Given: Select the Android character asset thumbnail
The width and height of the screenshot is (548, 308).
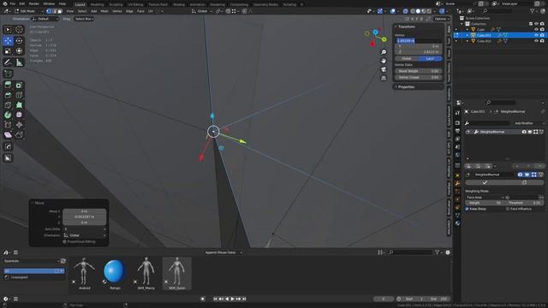Looking at the screenshot, I should (84, 274).
